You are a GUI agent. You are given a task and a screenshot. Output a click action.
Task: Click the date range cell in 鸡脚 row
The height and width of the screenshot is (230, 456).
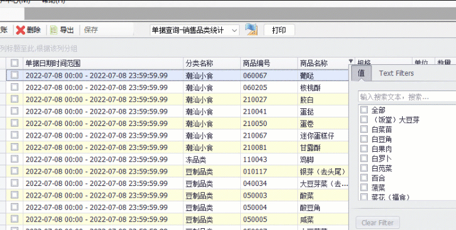click(103, 159)
